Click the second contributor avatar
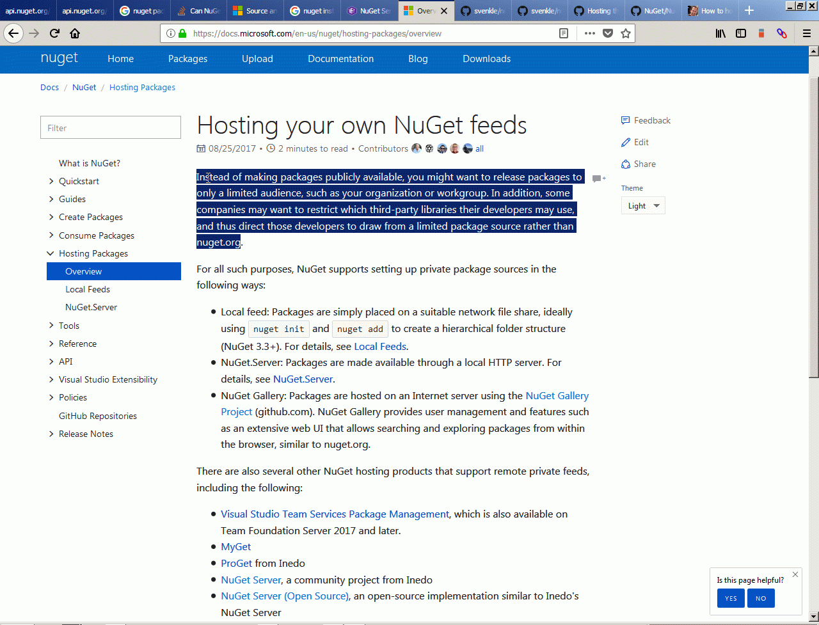819x625 pixels. click(429, 148)
